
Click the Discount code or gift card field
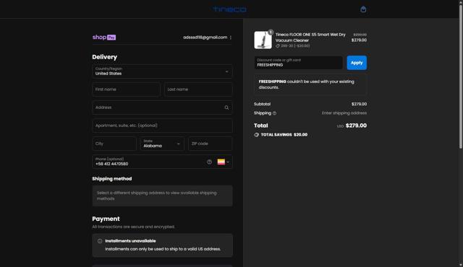pos(298,63)
